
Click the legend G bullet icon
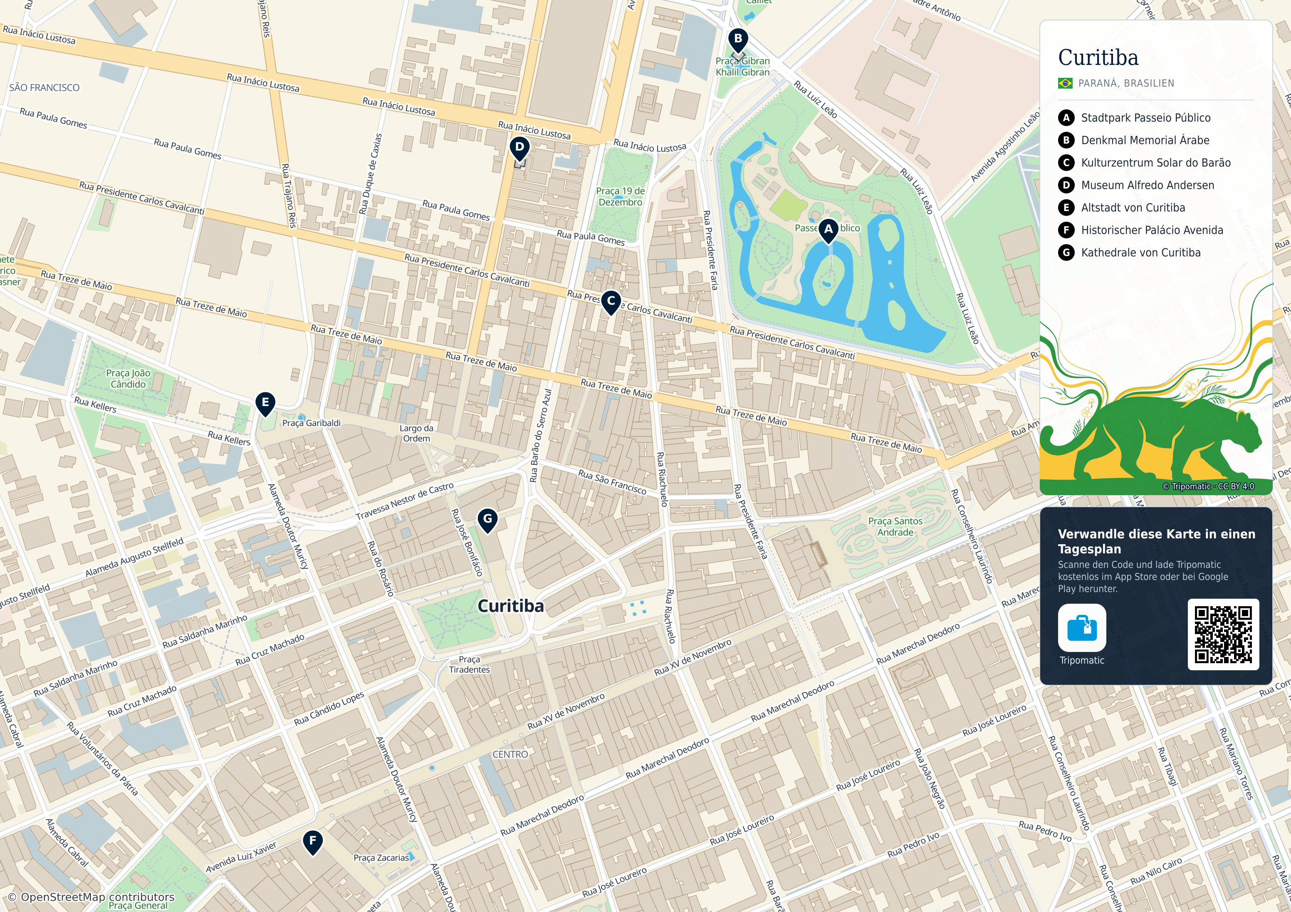click(x=1066, y=253)
